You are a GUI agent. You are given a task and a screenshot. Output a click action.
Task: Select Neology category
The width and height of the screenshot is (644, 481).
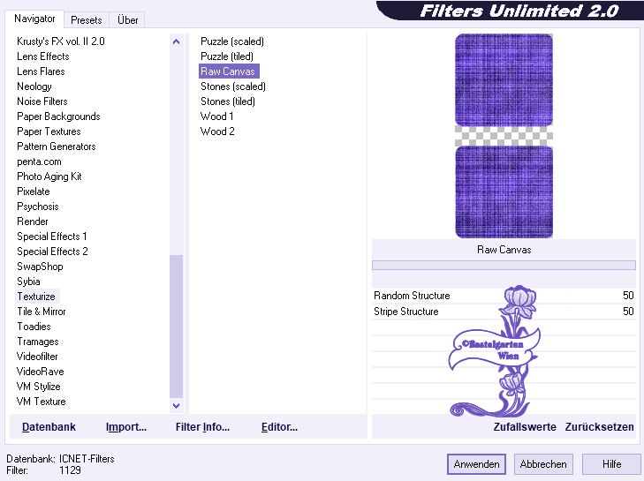coord(34,86)
